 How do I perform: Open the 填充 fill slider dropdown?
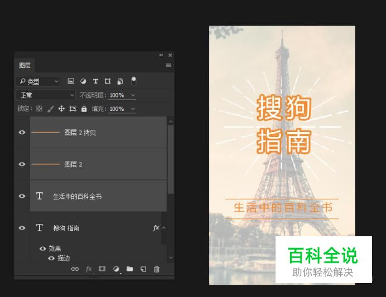133,109
